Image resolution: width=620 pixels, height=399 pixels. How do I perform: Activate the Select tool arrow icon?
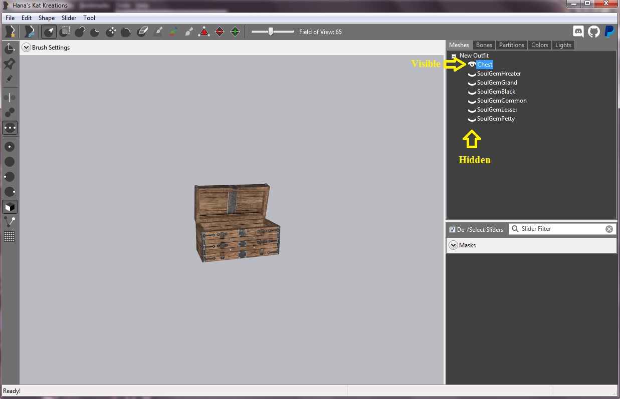click(49, 32)
